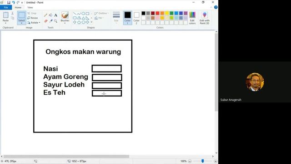Choose the Hexagon shape
Screen dimensions: 291x164
tap(83, 22)
